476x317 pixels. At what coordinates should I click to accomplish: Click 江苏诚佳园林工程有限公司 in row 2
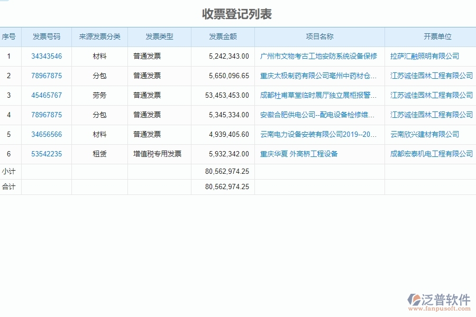[x=431, y=76]
